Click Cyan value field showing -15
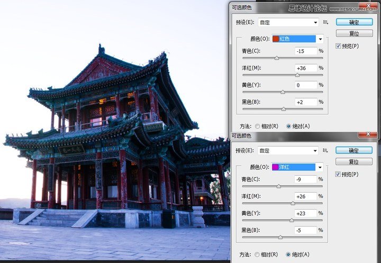Screen dimensions: 381x263 [305, 51]
